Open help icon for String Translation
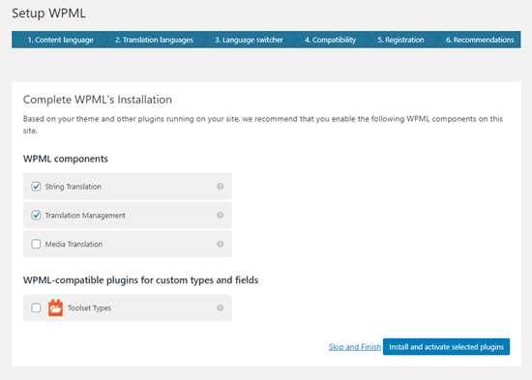This screenshot has height=380, width=532. click(x=221, y=187)
